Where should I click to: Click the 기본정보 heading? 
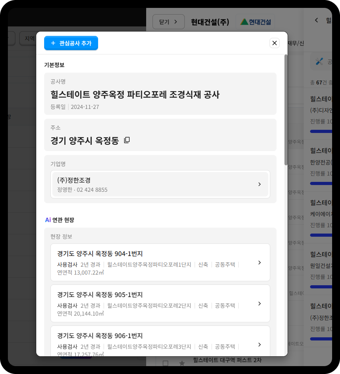(54, 65)
